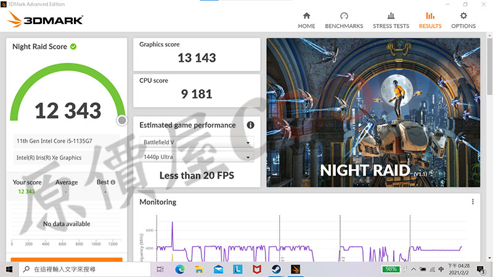Expand the hidden system tray icons

(x=414, y=269)
